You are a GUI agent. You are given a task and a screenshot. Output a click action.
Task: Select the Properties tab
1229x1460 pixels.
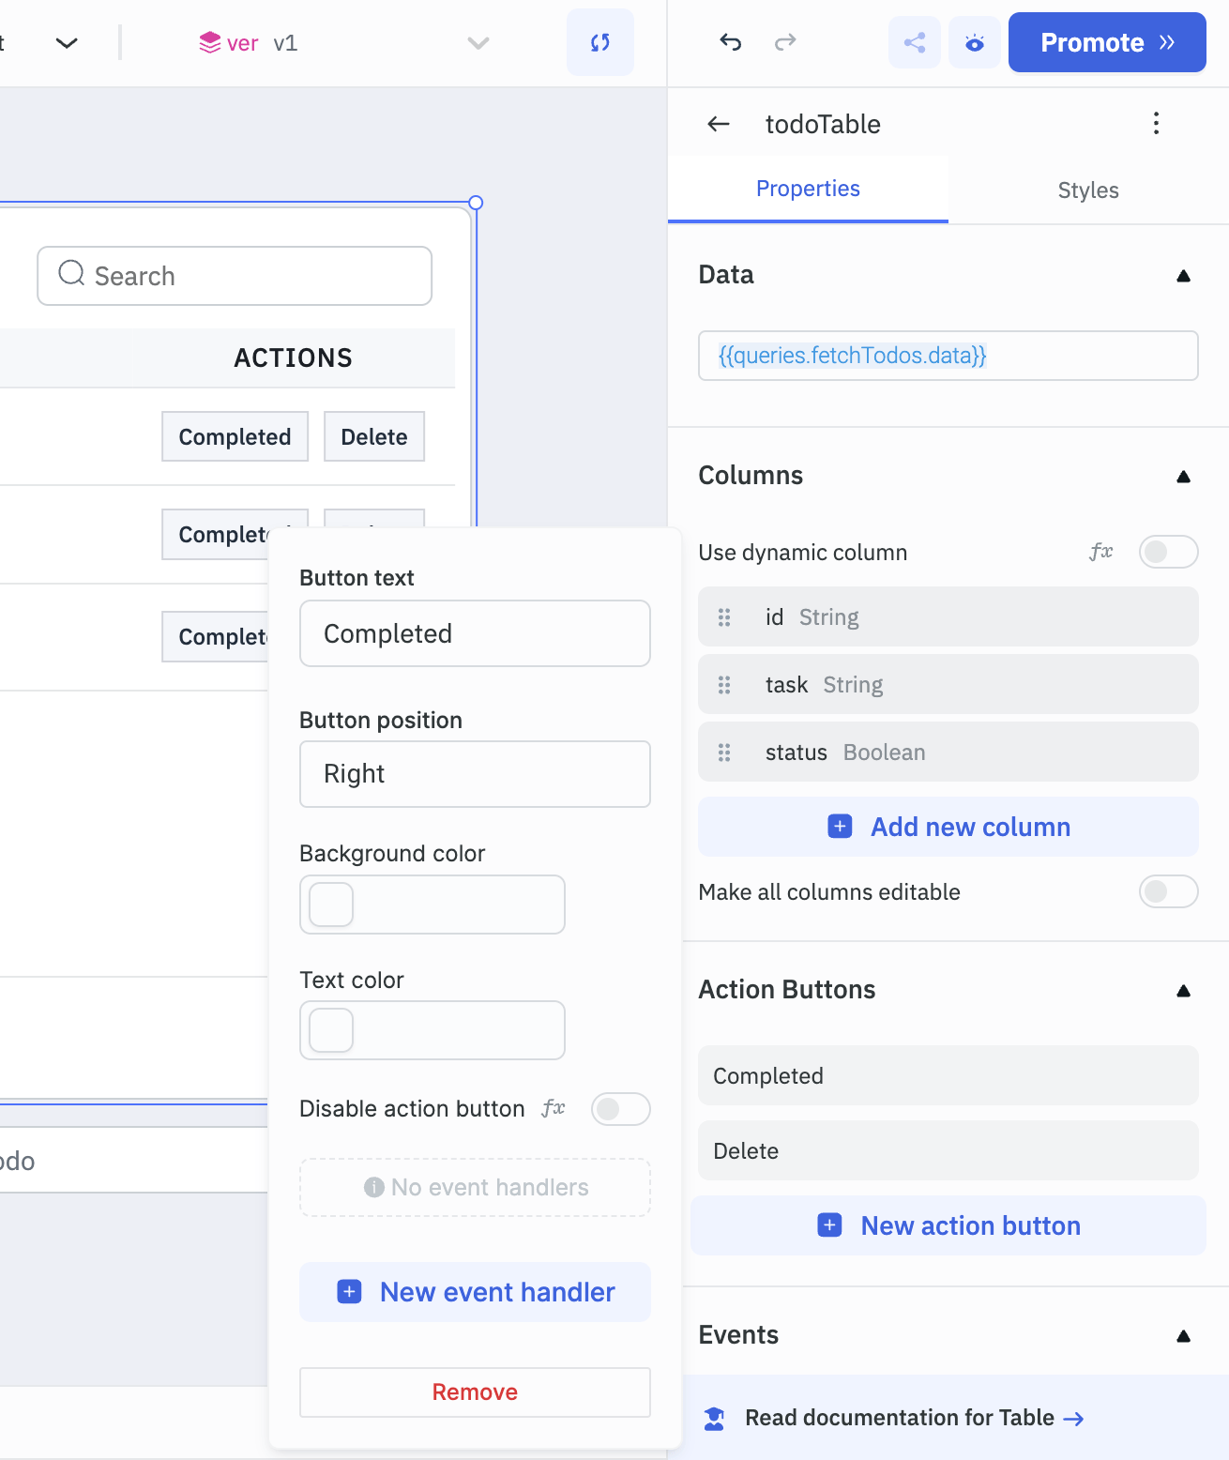coord(808,188)
